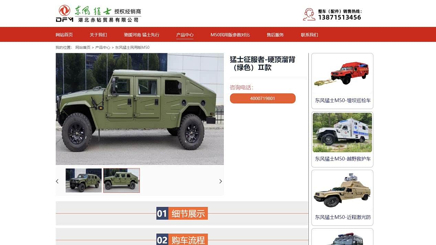Open 联系我们 navigation item

pyautogui.click(x=309, y=35)
